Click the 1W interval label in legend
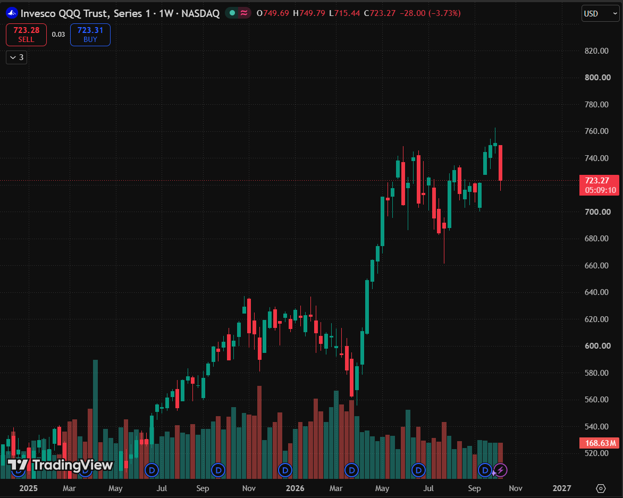Screen dimensions: 623x498 (x=166, y=13)
